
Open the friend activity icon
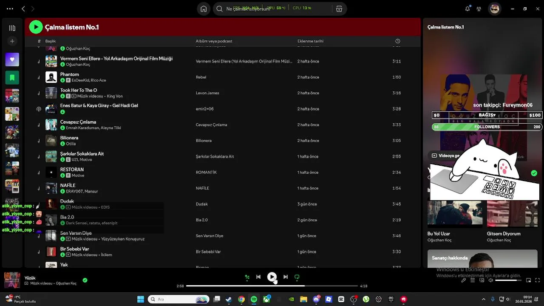click(x=479, y=8)
